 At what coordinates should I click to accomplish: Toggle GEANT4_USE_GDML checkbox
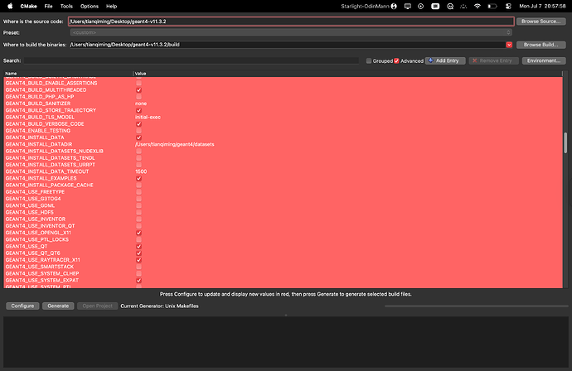click(x=138, y=205)
